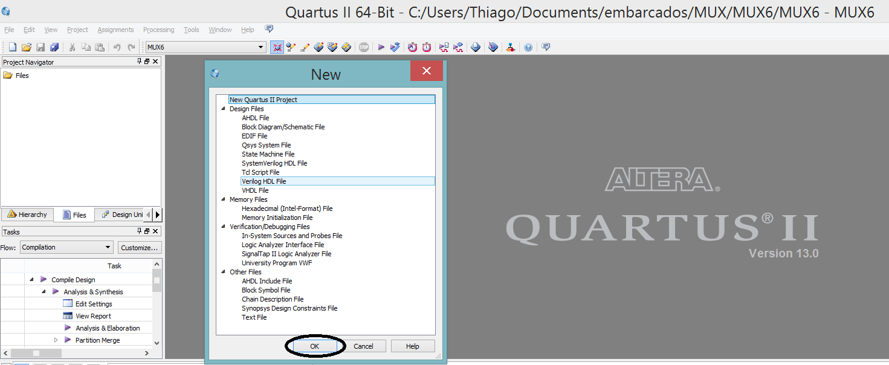Close the New dialog with red X

pos(427,71)
